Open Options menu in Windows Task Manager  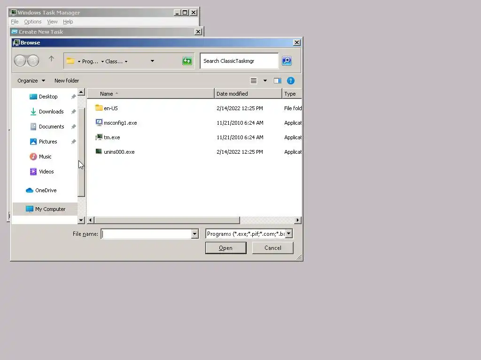click(33, 22)
